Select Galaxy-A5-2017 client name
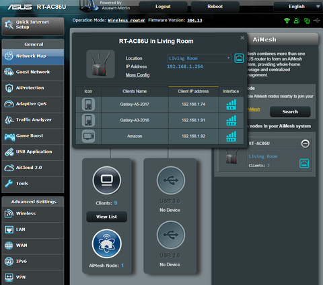323x285 pixels. [135, 105]
